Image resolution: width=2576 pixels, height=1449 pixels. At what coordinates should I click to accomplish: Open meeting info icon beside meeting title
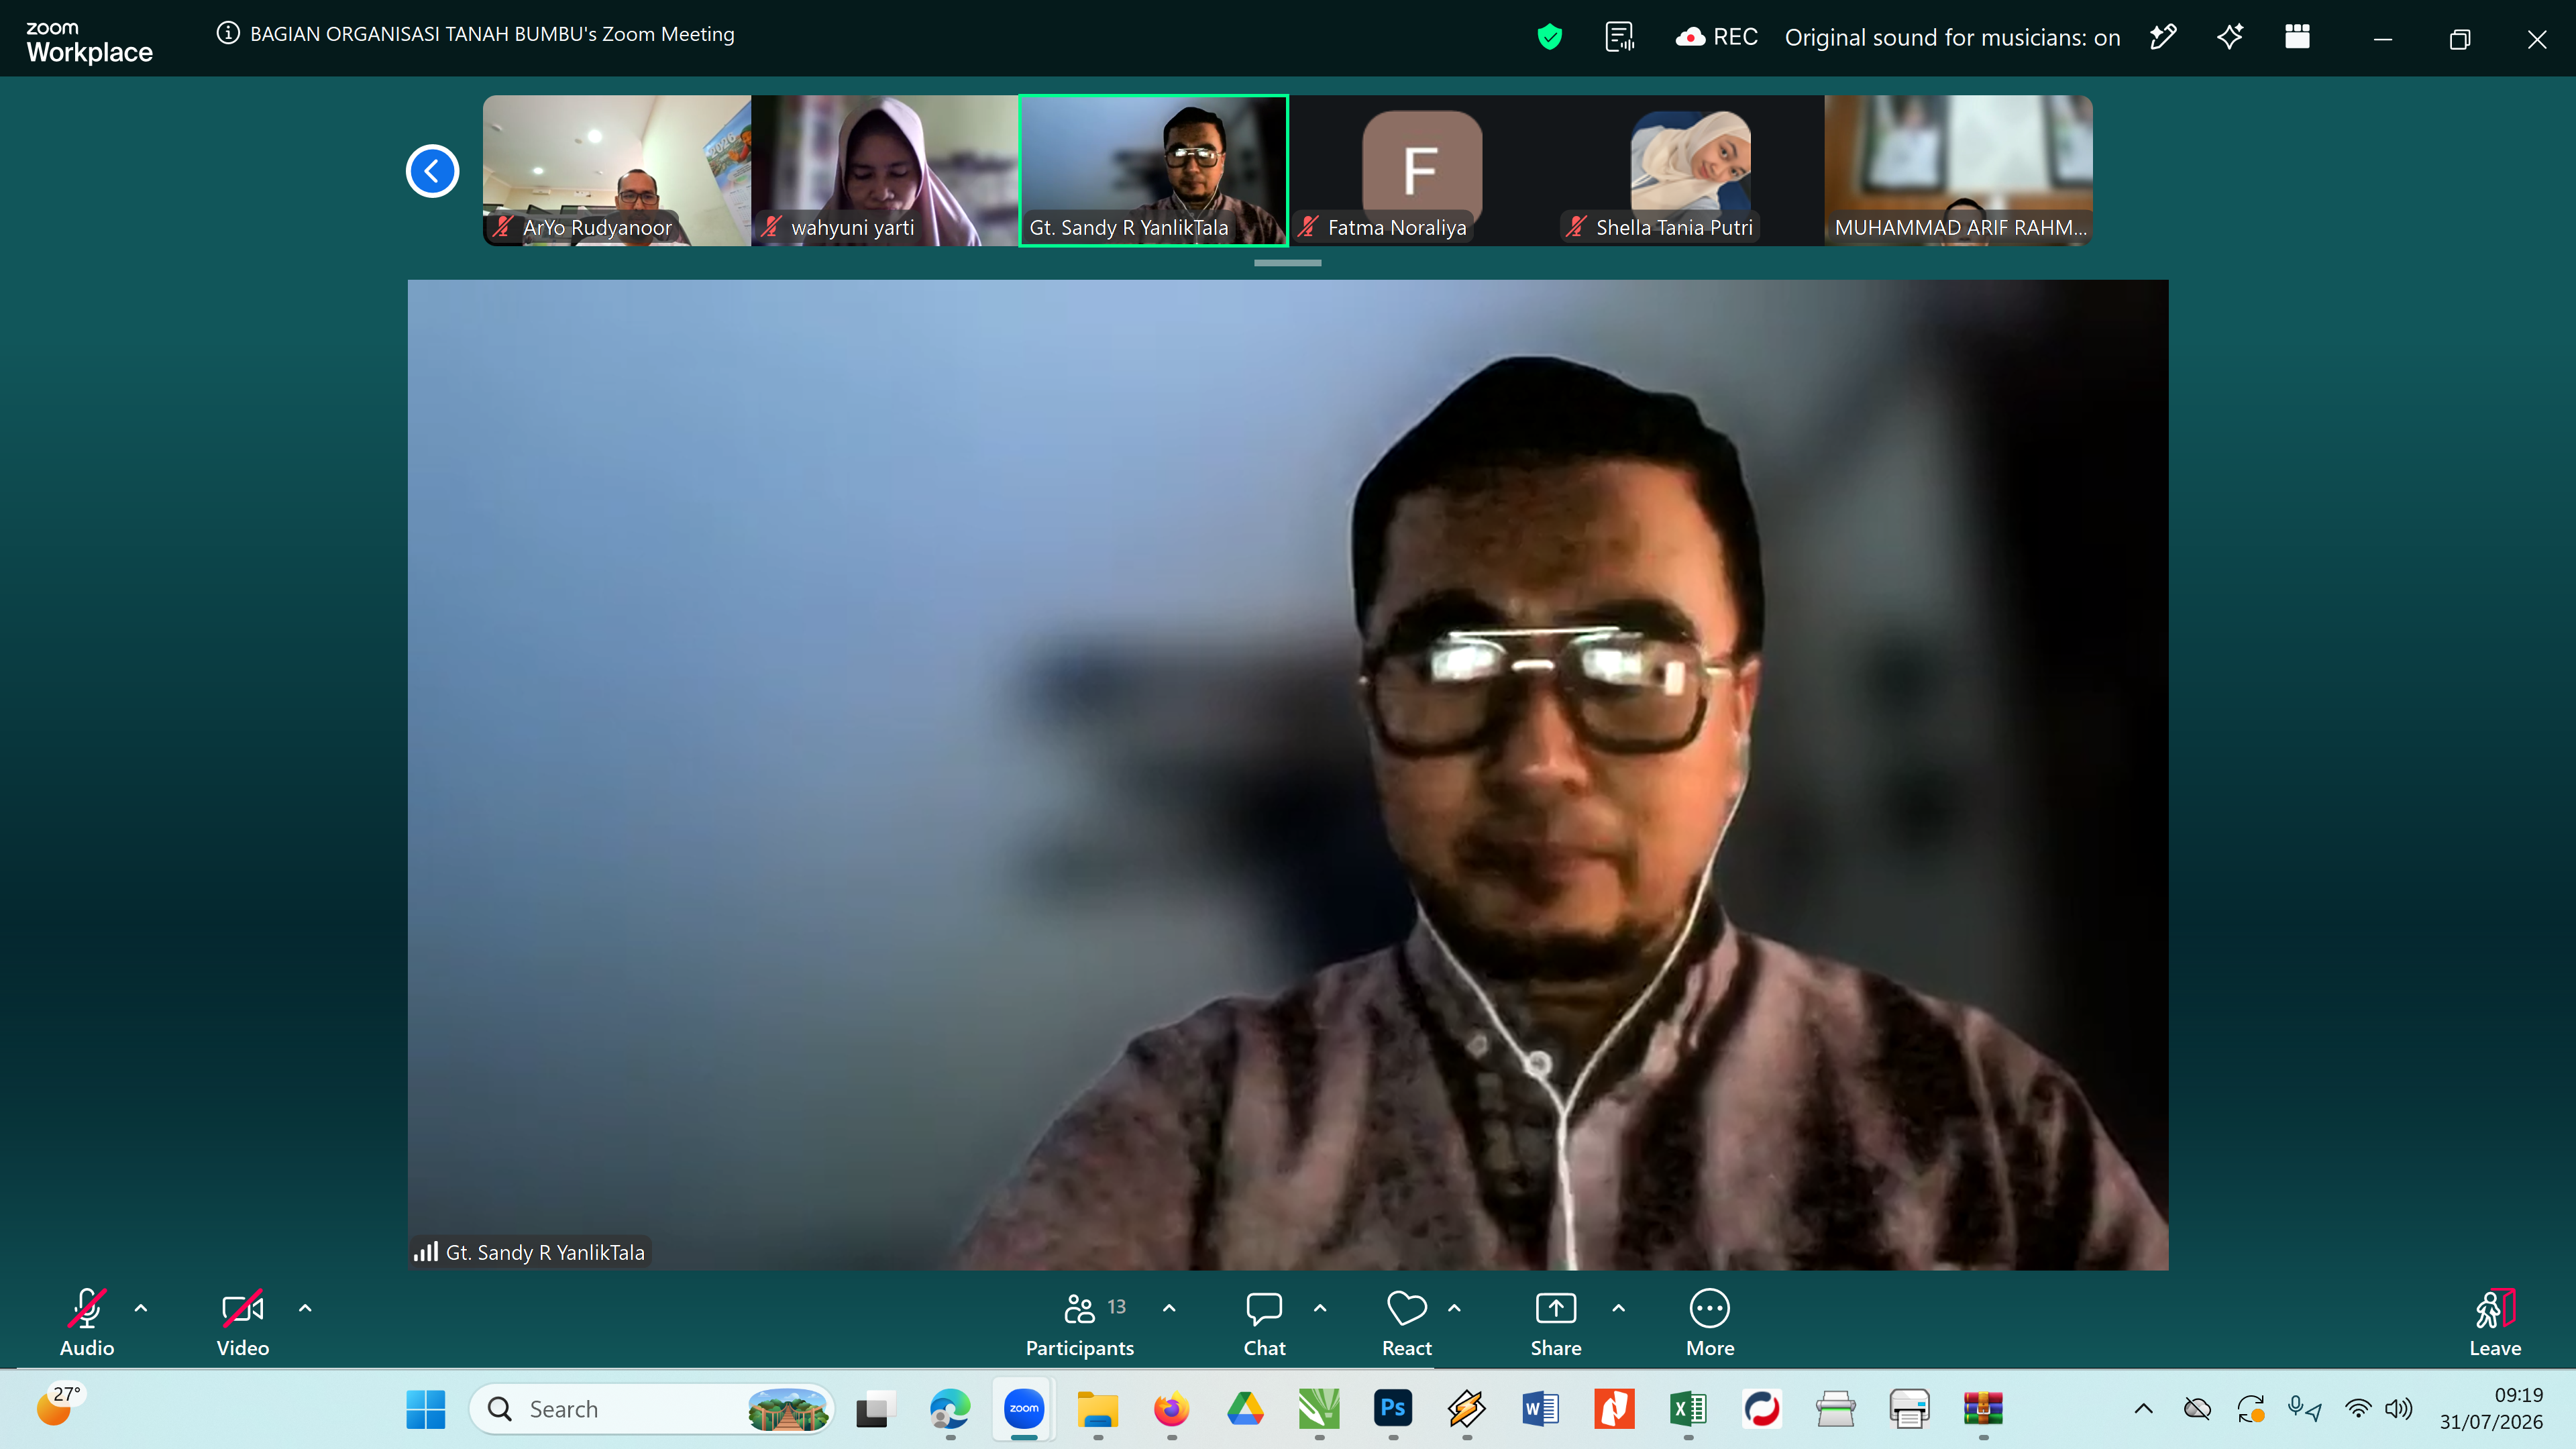[228, 33]
